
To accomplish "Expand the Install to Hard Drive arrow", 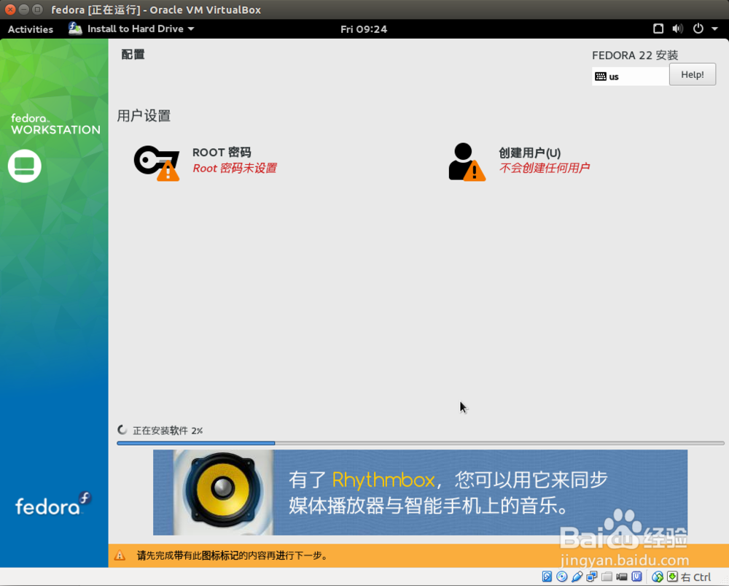I will click(x=191, y=29).
